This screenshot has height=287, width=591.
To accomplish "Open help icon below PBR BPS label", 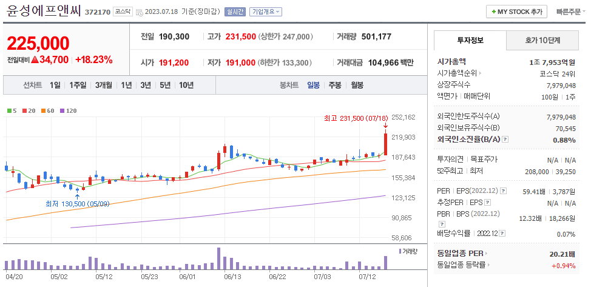I will [441, 224].
